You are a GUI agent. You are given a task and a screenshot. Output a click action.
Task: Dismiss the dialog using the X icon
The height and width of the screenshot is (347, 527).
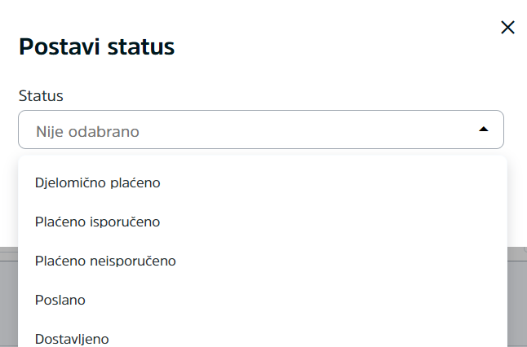coord(507,28)
